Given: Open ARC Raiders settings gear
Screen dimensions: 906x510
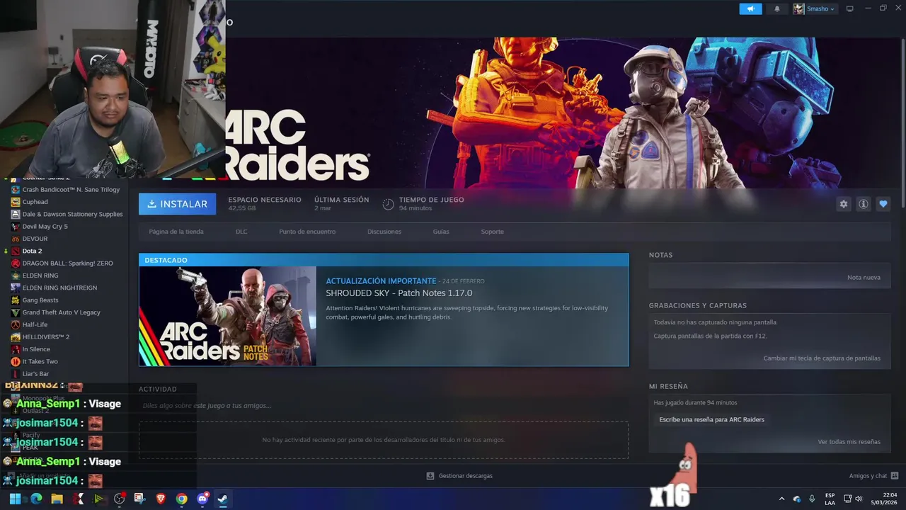Looking at the screenshot, I should pos(843,204).
